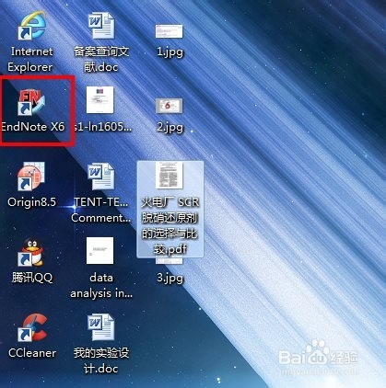The height and width of the screenshot is (388, 386).
Task: Select the data analysis in... file icon
Action: (100, 251)
